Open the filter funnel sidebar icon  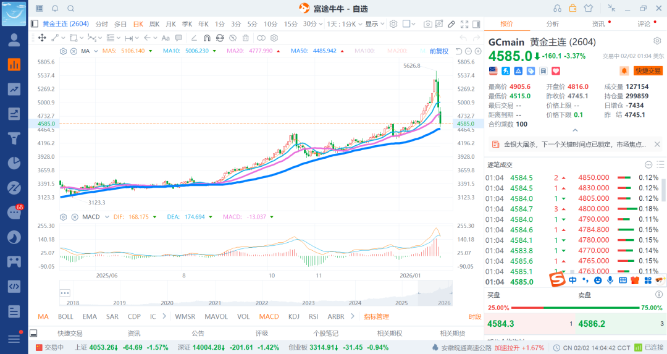[x=14, y=138]
